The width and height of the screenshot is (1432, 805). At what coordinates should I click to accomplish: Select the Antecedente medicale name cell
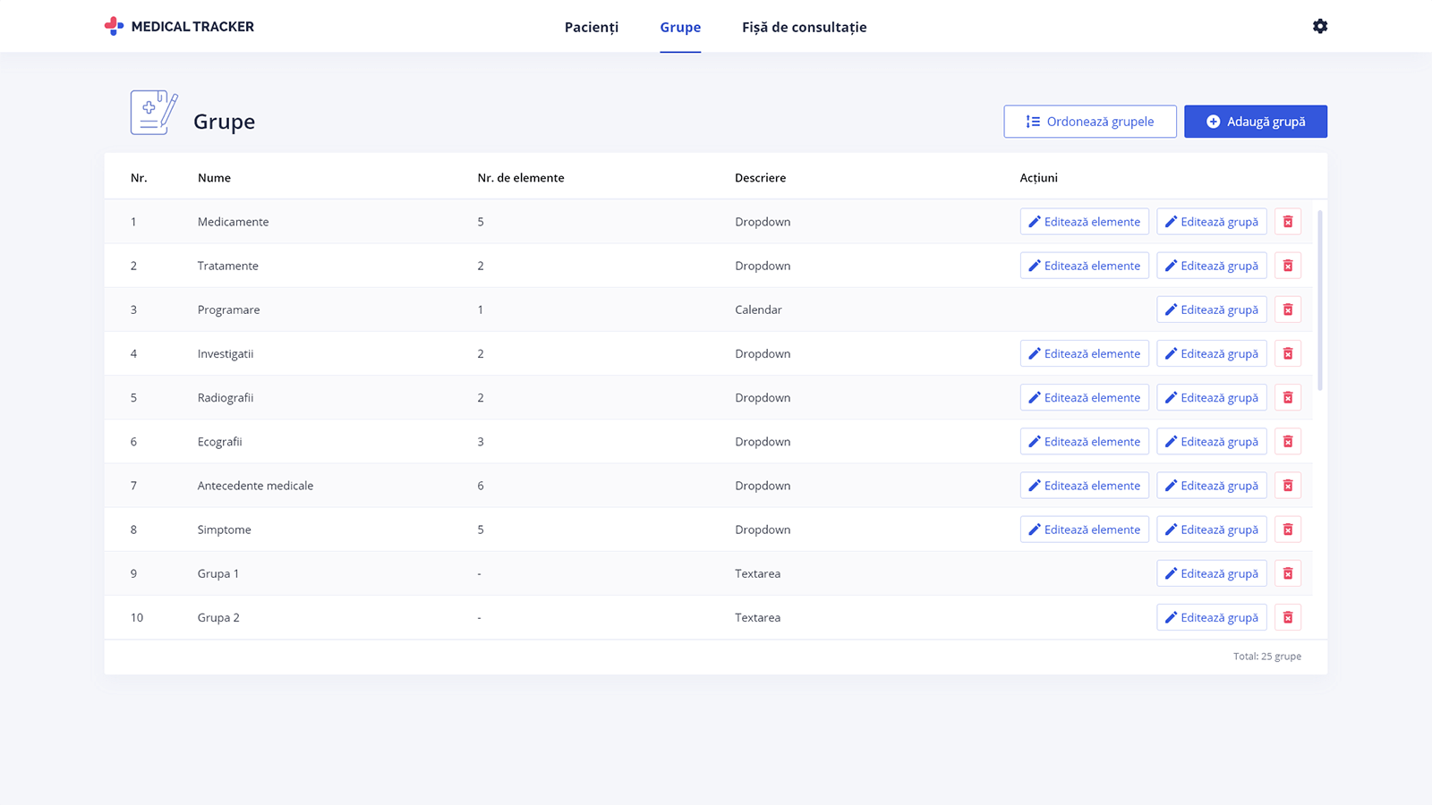(256, 486)
